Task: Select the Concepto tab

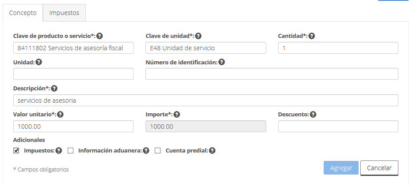Action: pyautogui.click(x=23, y=13)
